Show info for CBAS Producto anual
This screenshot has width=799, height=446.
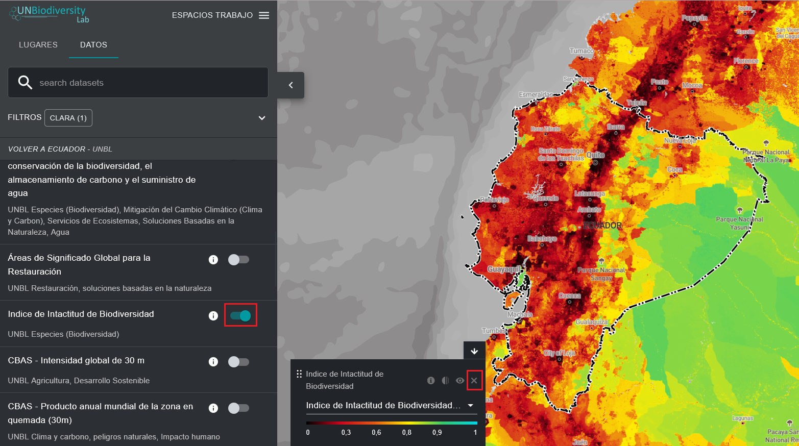point(213,408)
